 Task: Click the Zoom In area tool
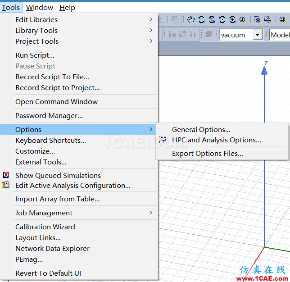click(x=257, y=19)
